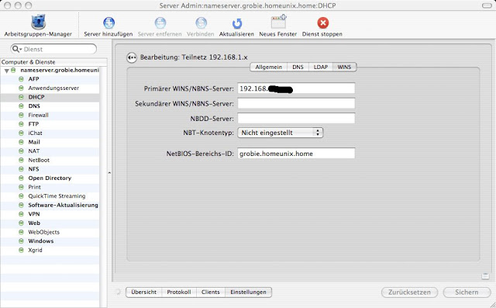
Task: Click the Sekundärer WINS/NBNS-Server field
Action: tap(296, 103)
